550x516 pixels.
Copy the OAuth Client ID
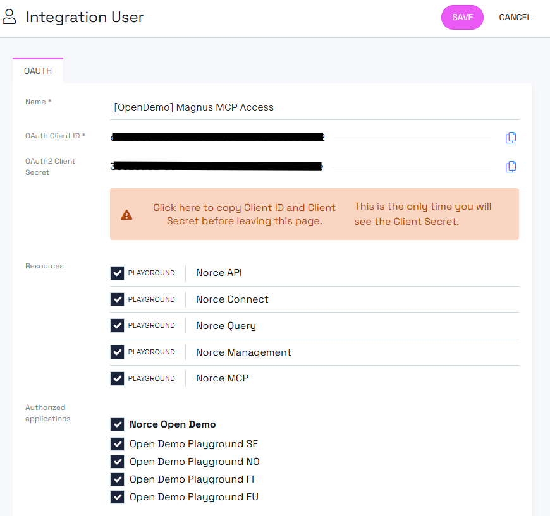coord(510,138)
